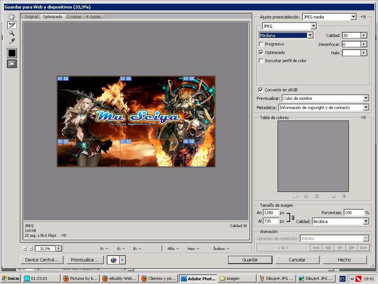Open the Calidad slider arrow
Screen dimensions: 378x284
[364, 35]
